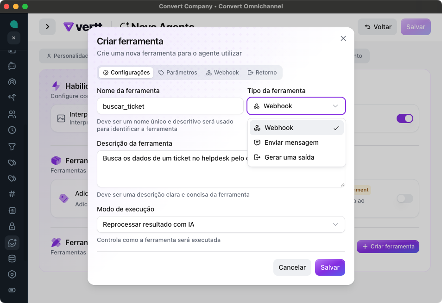Toggle off the image interpretation switch
Image resolution: width=442 pixels, height=303 pixels.
pyautogui.click(x=405, y=118)
